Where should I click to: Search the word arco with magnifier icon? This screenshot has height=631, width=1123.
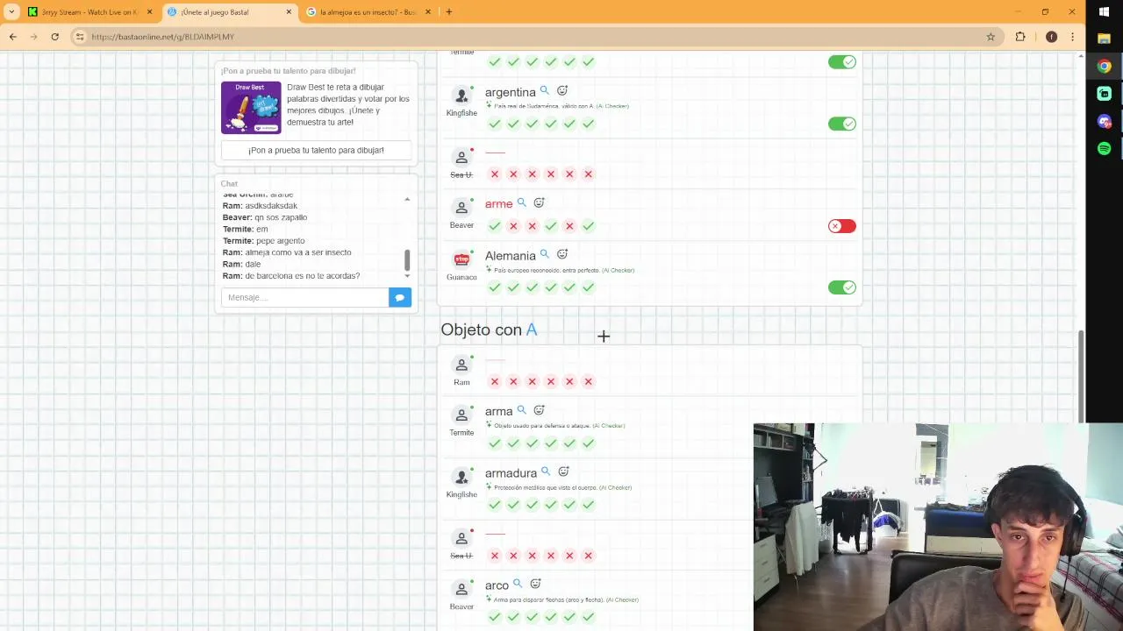(518, 584)
